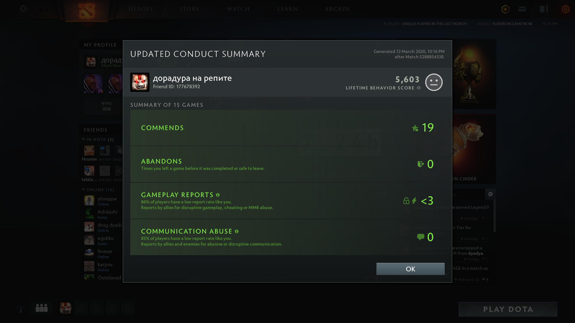The width and height of the screenshot is (575, 323).
Task: Open the mail envelope notifications
Action: [522, 9]
